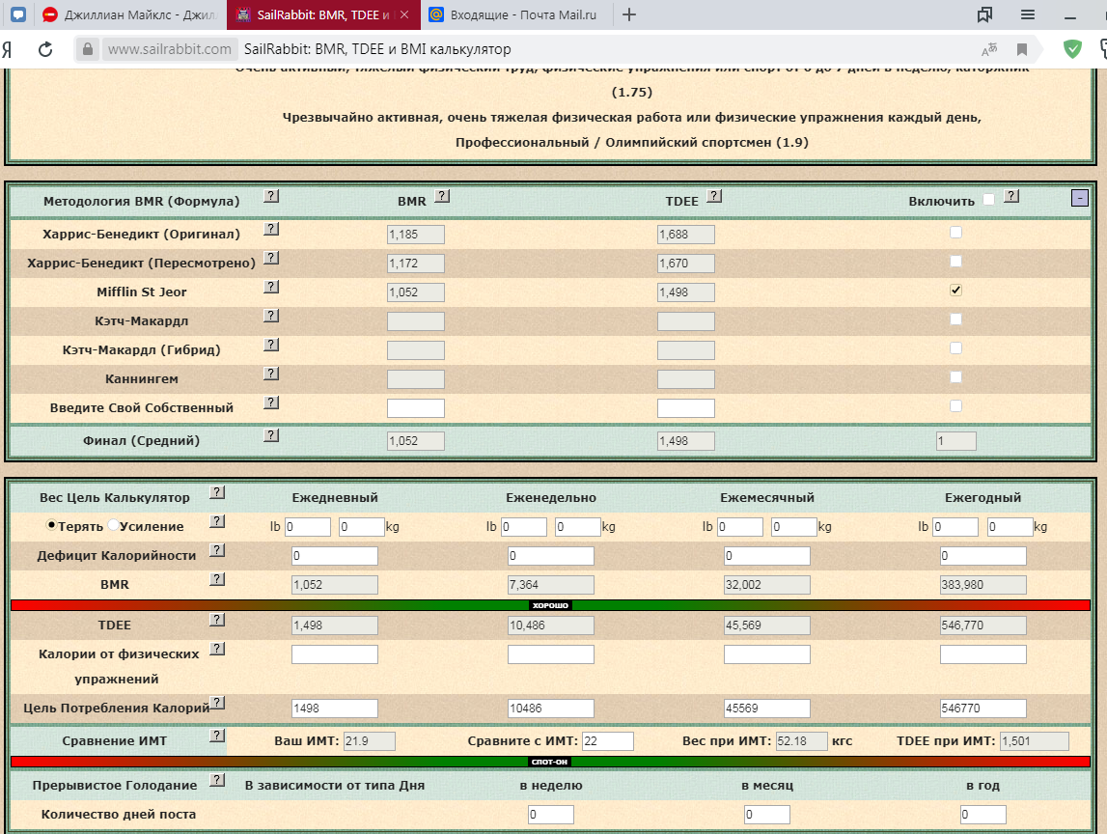Click the Сравните с ИМТ input field
The image size is (1107, 834).
[608, 740]
